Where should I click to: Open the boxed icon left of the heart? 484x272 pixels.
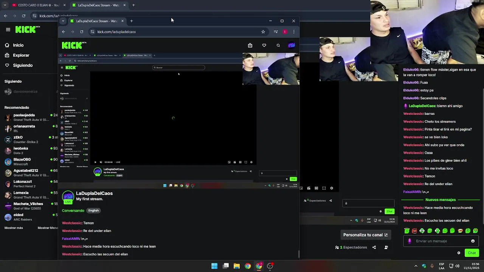(x=250, y=45)
